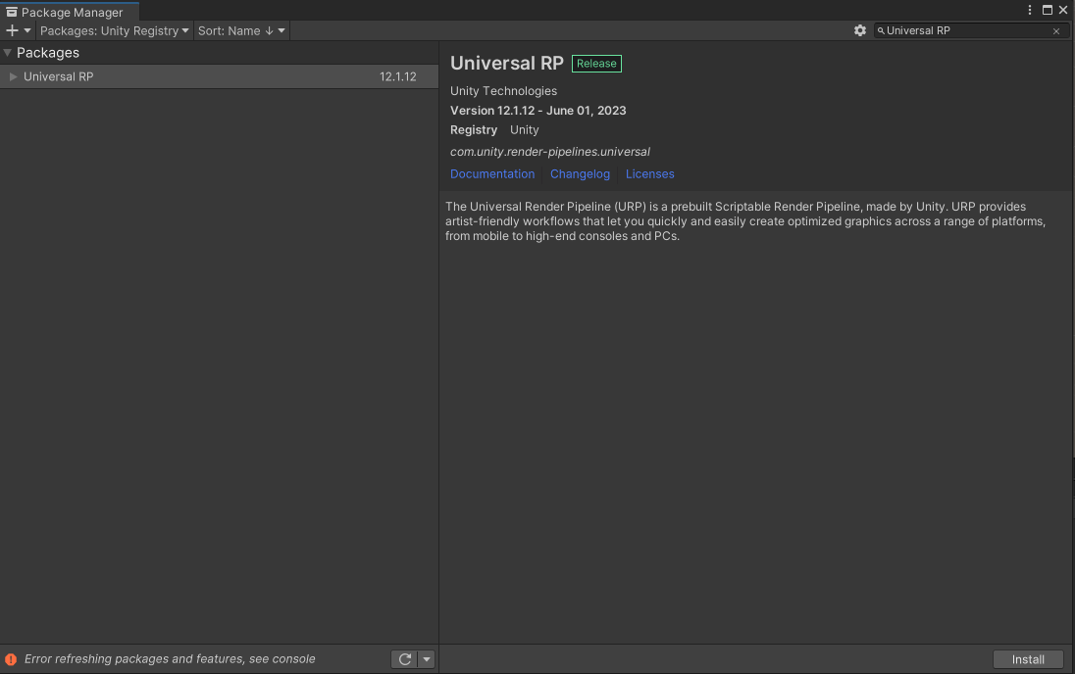Click the add package plus icon
Screen dimensions: 1075x674
[x=12, y=30]
